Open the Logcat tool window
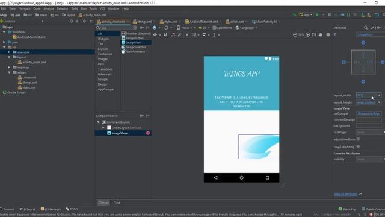The height and width of the screenshot is (217, 385). 28,209
